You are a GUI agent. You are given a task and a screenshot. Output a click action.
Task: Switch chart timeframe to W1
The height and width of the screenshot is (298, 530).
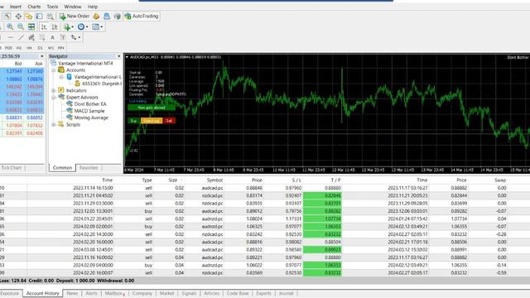click(51, 48)
